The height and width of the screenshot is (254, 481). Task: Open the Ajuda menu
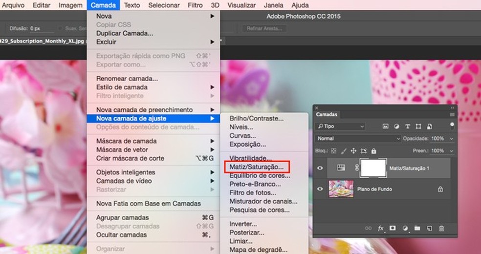(x=300, y=5)
